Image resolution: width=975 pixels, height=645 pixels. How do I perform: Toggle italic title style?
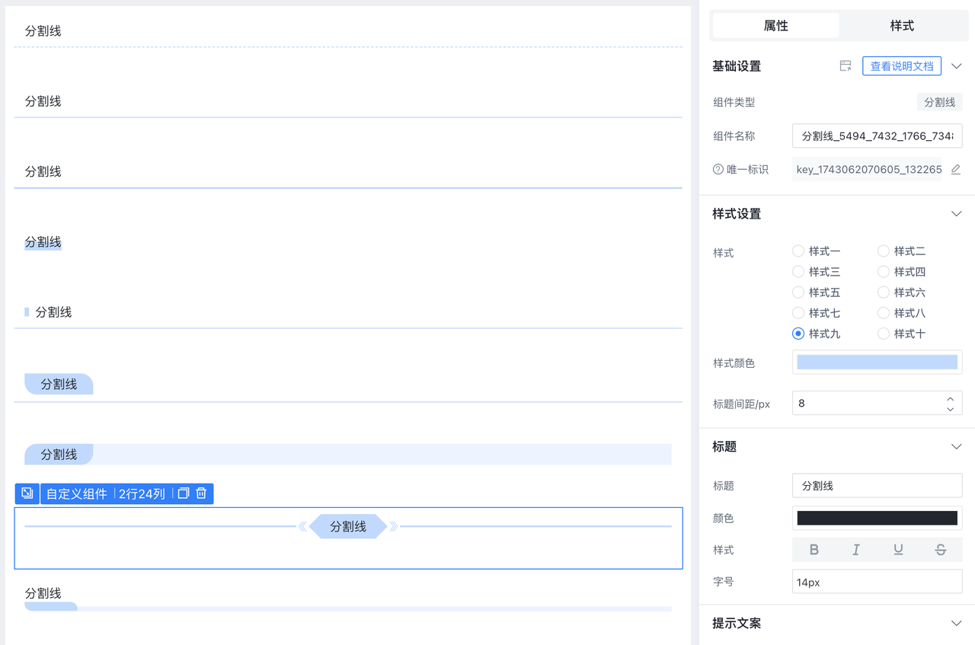856,550
